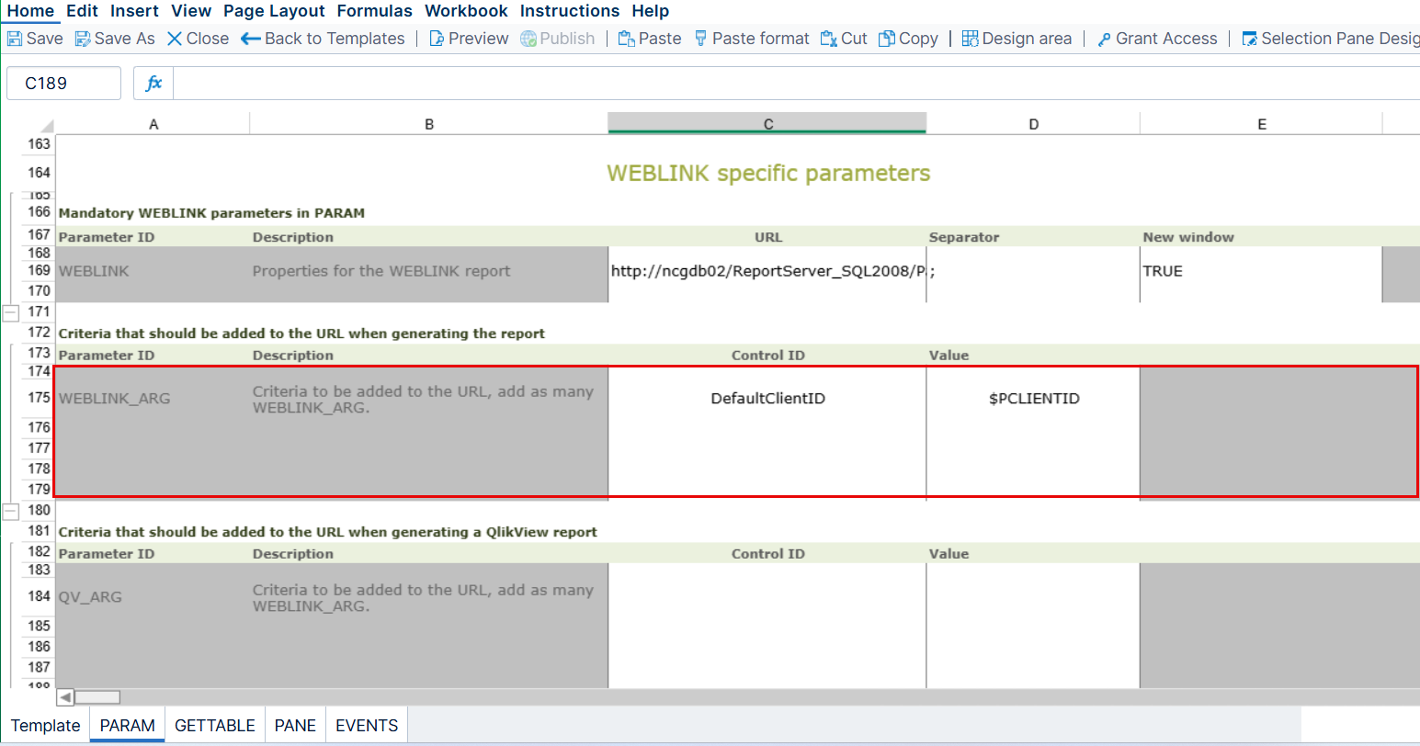This screenshot has width=1420, height=746.
Task: Click the 'WEBLINK specific parameters' title
Action: click(x=768, y=173)
